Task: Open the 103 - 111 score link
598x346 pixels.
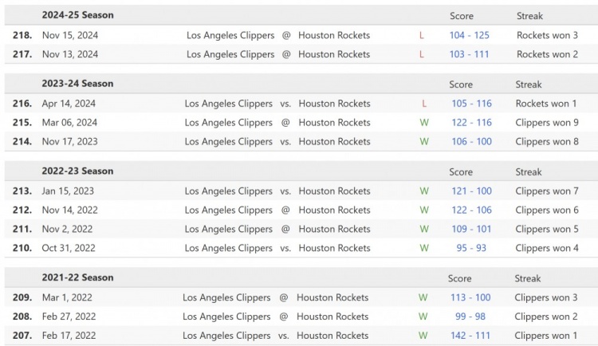Action: coord(470,54)
